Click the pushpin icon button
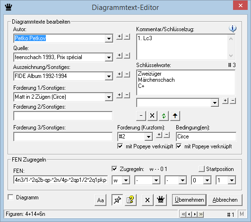Image resolution: width=251 pixels, height=222 pixels. coord(117,200)
